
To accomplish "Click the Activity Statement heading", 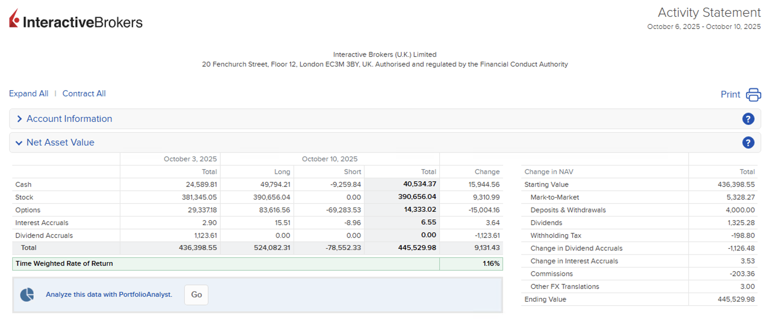I will [x=709, y=13].
